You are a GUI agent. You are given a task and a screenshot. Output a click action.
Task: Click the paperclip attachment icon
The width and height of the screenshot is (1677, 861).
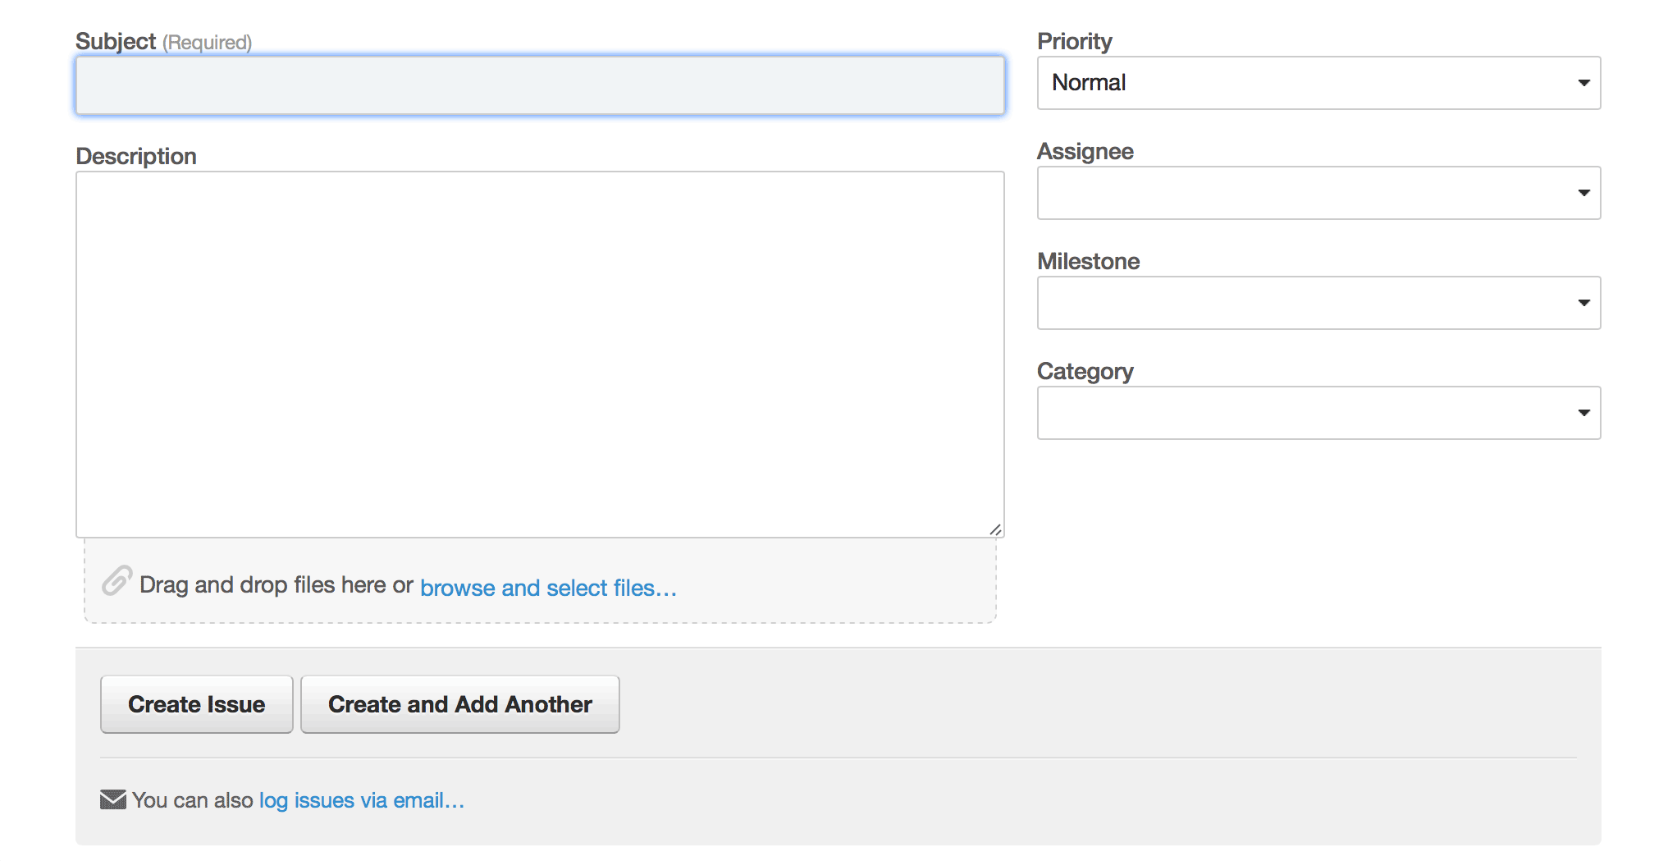tap(117, 581)
